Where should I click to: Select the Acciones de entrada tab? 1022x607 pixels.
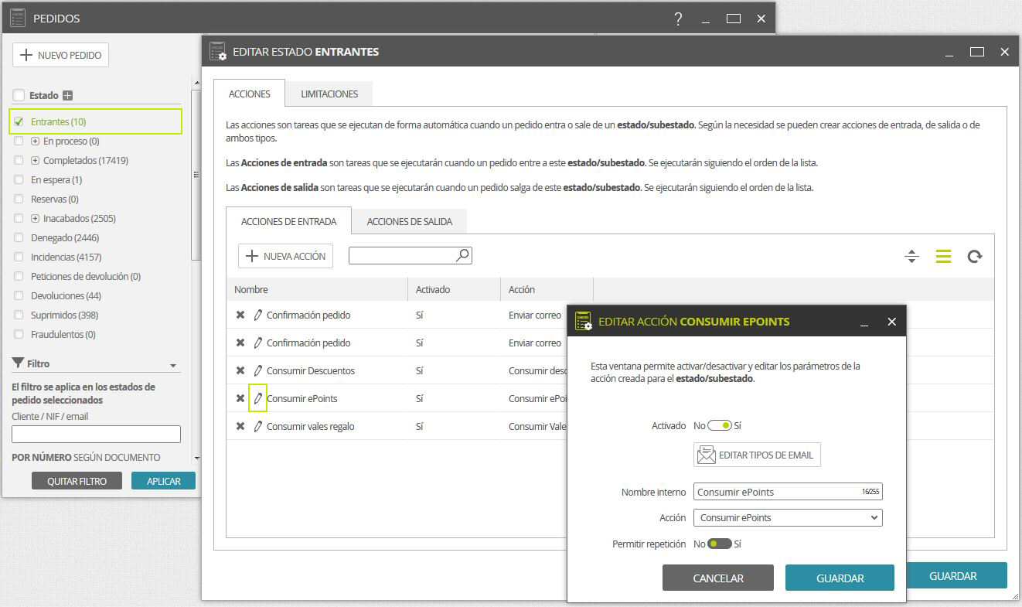(288, 221)
